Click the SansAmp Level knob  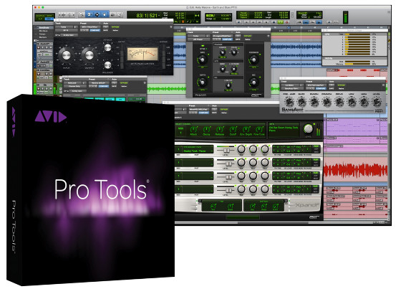[x=376, y=102]
